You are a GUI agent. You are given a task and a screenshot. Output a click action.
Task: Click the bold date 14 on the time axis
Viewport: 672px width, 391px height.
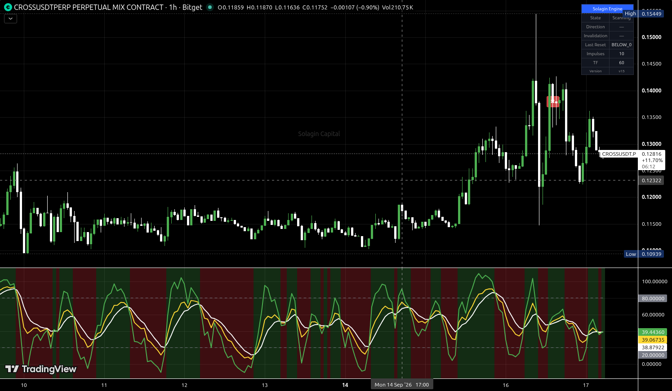[345, 385]
